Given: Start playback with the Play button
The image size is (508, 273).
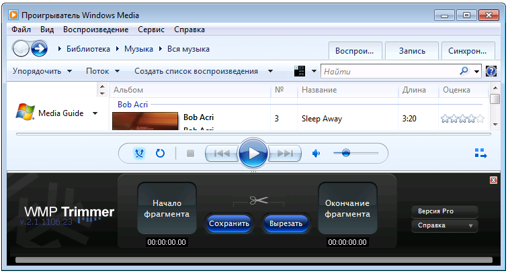Looking at the screenshot, I should coord(253,154).
